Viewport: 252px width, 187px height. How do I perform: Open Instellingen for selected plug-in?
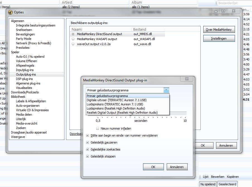click(219, 38)
